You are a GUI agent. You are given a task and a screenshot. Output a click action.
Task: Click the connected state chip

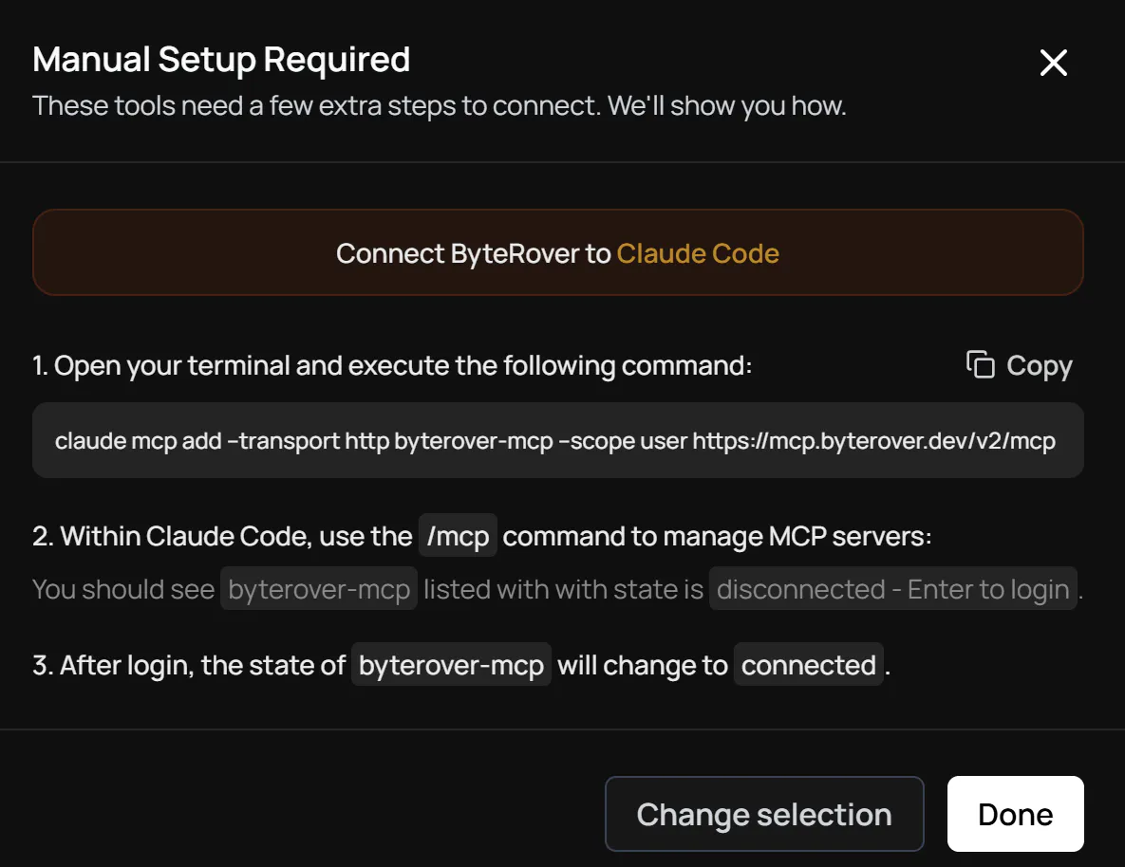[808, 666]
